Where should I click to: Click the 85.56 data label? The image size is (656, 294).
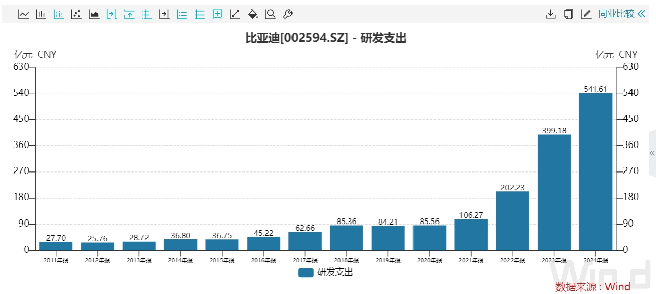[x=430, y=222]
